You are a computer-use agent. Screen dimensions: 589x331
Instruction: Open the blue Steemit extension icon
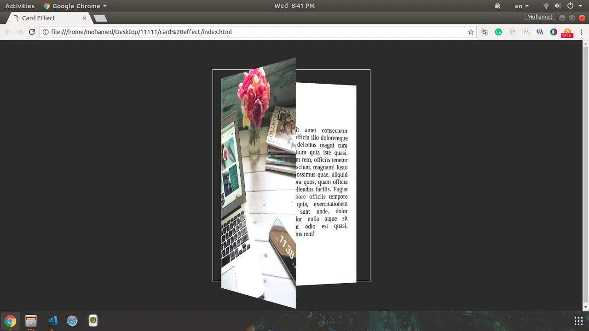pyautogui.click(x=540, y=32)
